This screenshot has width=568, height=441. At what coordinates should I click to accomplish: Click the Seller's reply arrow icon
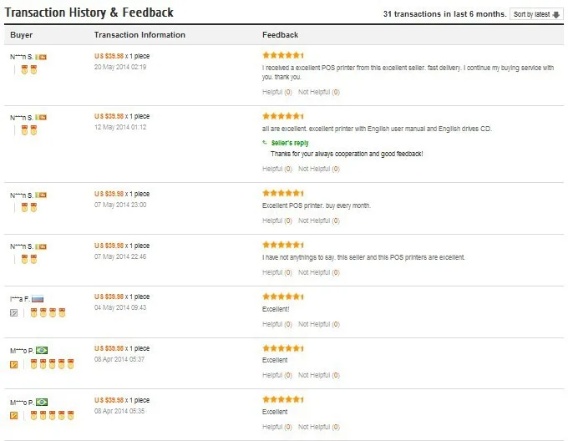[265, 143]
